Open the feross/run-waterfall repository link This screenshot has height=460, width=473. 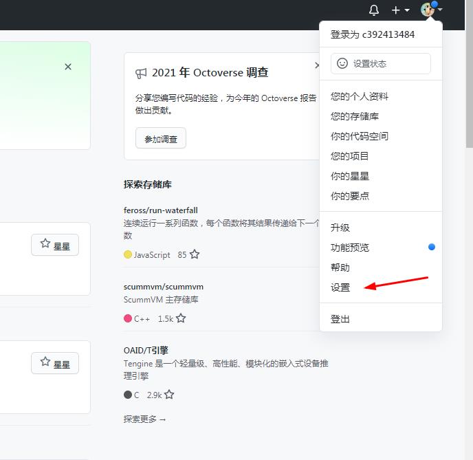pyautogui.click(x=161, y=210)
